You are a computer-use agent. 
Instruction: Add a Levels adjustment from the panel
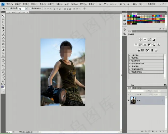[x=145, y=40]
